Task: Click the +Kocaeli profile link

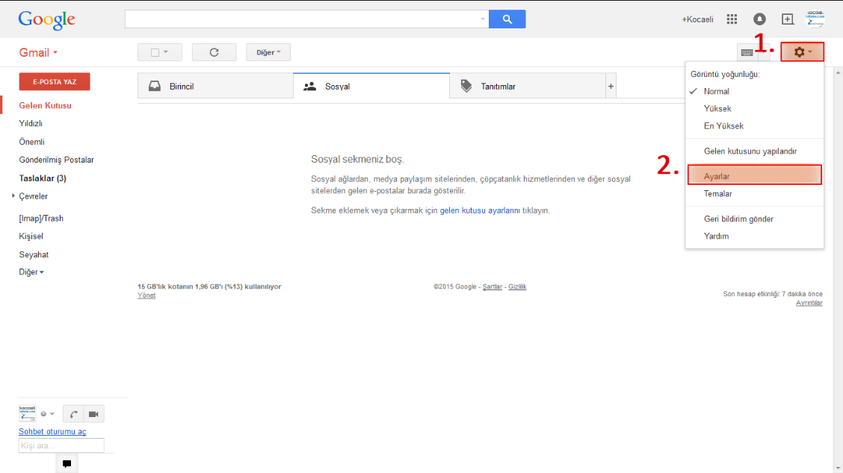Action: coord(697,19)
